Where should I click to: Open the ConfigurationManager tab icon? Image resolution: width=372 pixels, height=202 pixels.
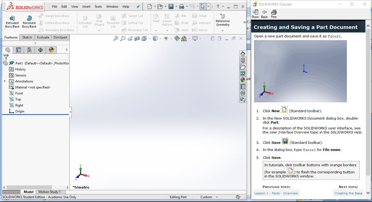[29, 50]
